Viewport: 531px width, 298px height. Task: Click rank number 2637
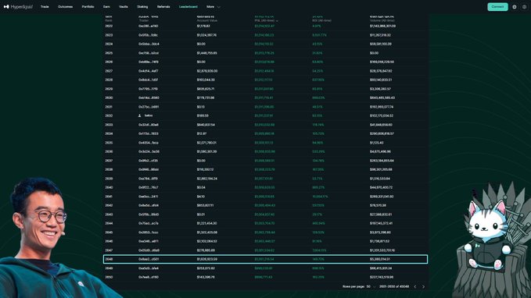(x=109, y=161)
